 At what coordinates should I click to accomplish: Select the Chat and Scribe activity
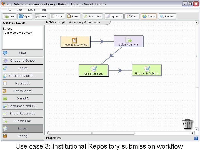coord(22,61)
